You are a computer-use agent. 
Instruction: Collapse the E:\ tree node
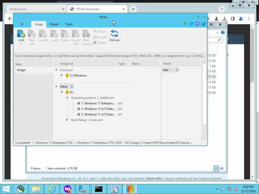click(62, 92)
